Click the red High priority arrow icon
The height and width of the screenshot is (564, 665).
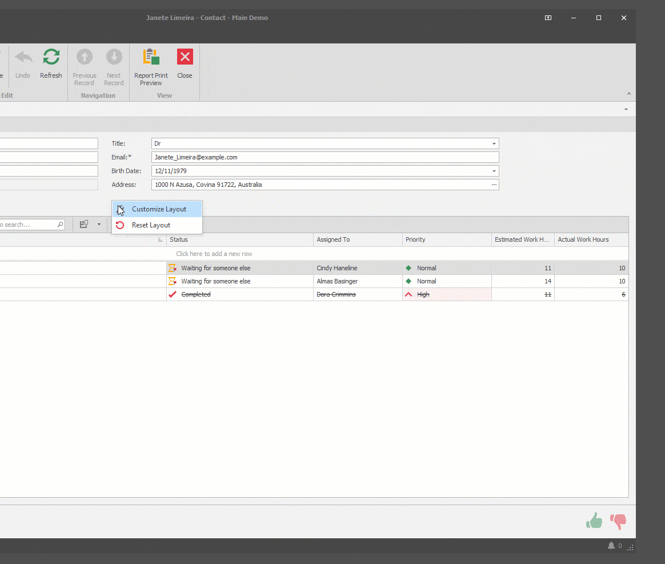408,294
